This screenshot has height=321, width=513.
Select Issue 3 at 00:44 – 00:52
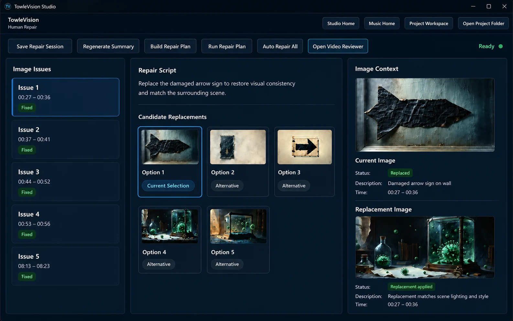[x=65, y=182]
